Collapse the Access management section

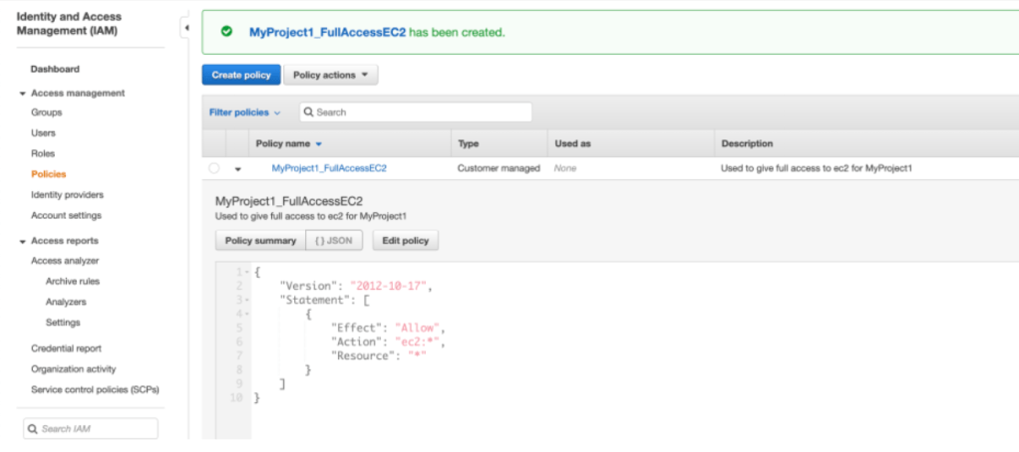pyautogui.click(x=23, y=94)
